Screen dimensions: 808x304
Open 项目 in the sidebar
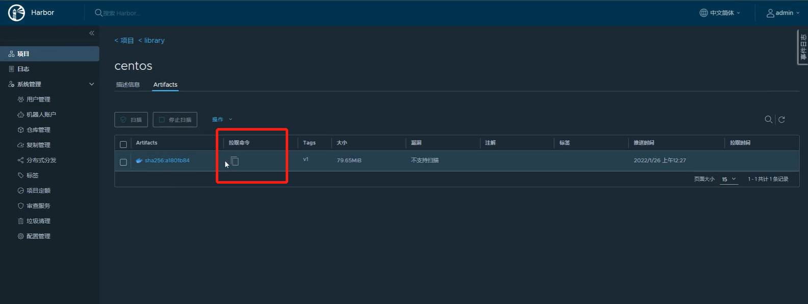click(x=49, y=54)
